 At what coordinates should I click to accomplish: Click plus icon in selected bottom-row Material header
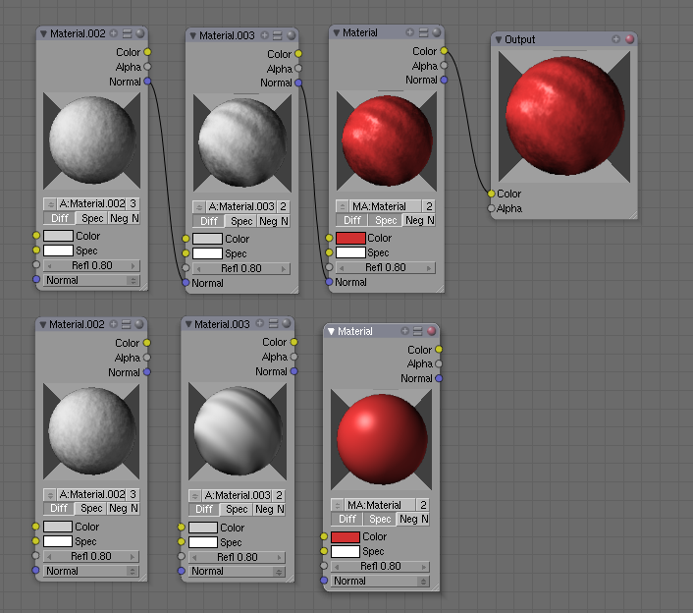[x=404, y=331]
